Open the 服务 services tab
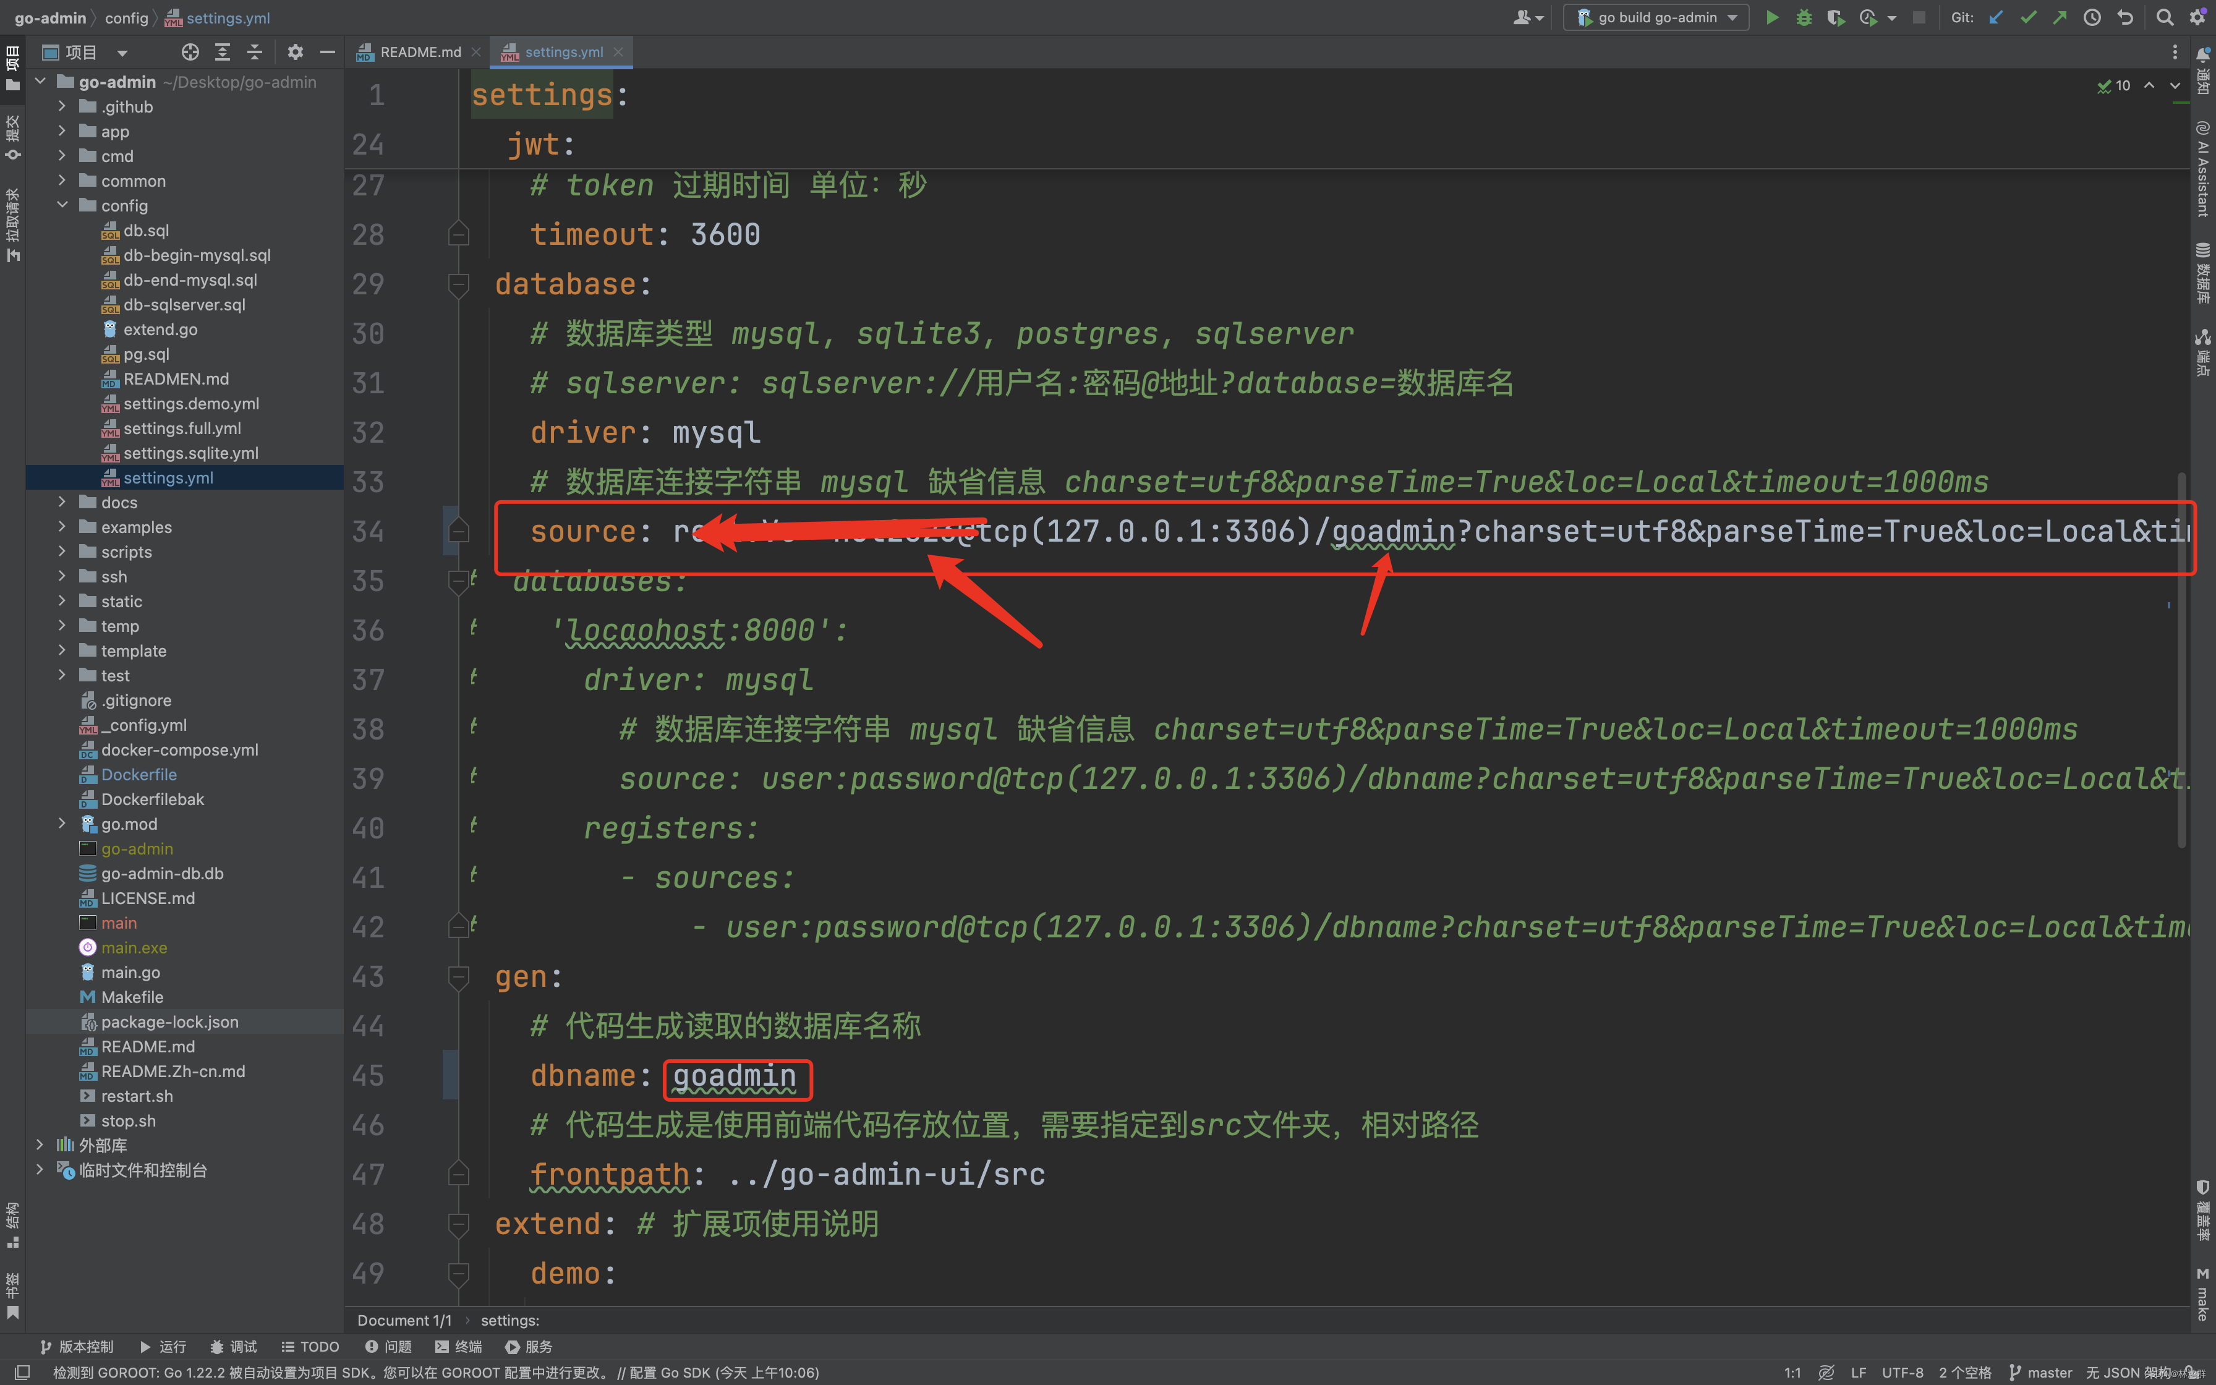This screenshot has width=2216, height=1385. tap(529, 1347)
